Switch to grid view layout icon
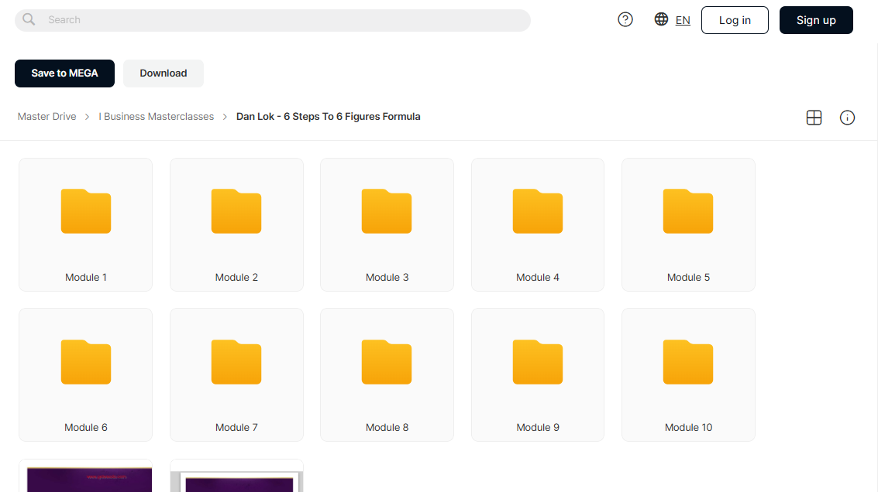This screenshot has width=878, height=492. (814, 118)
